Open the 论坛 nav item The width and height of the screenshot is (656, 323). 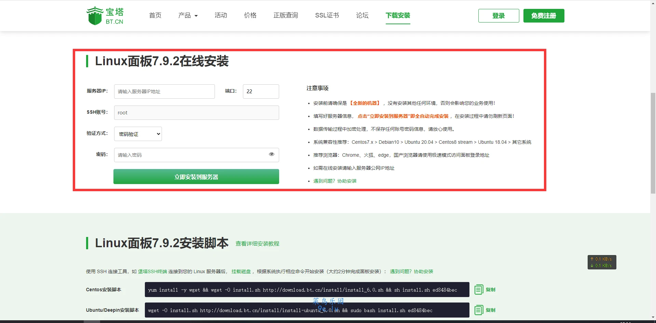coord(362,15)
